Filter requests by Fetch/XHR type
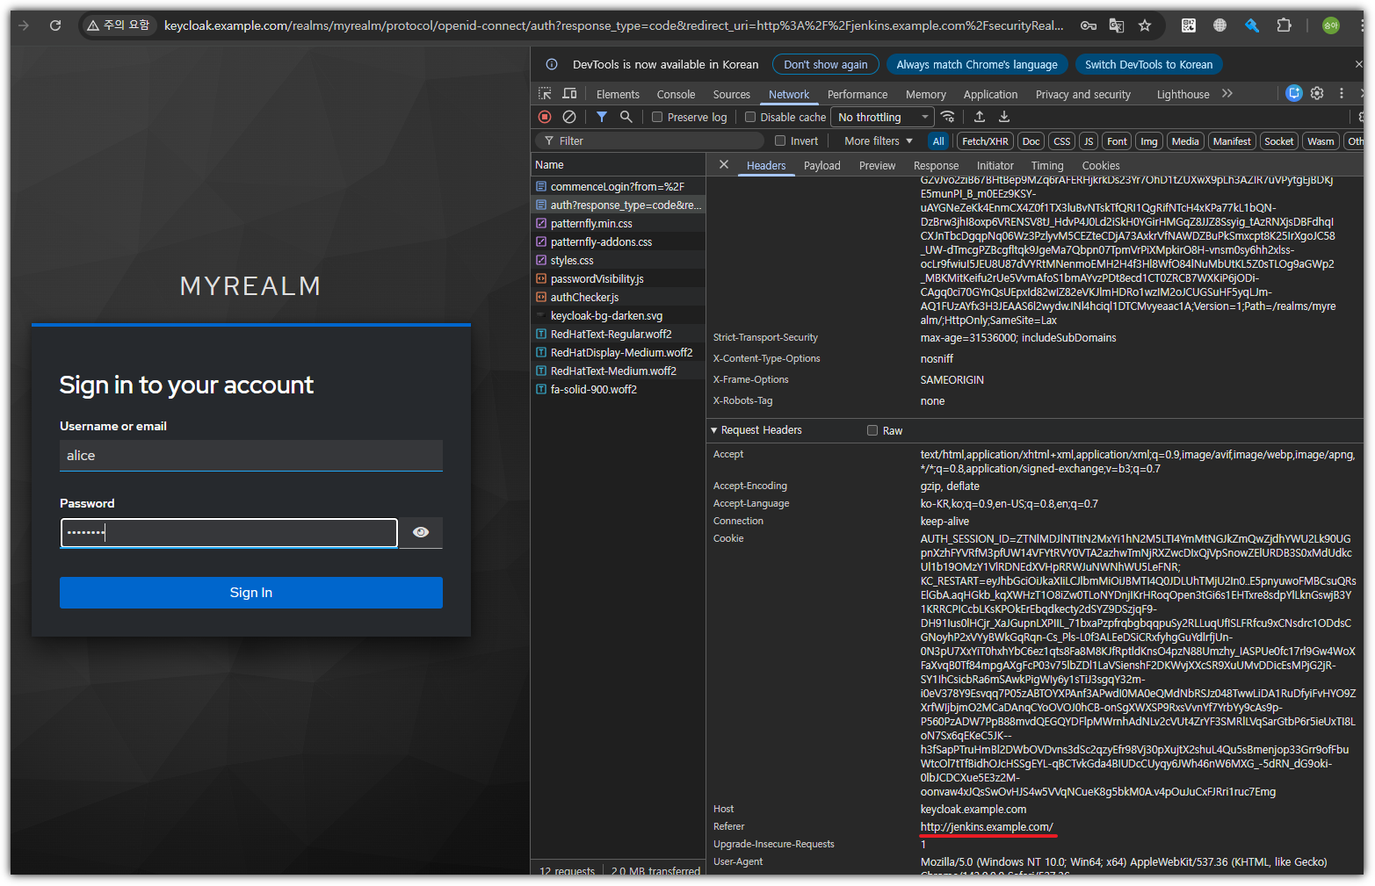 coord(985,140)
